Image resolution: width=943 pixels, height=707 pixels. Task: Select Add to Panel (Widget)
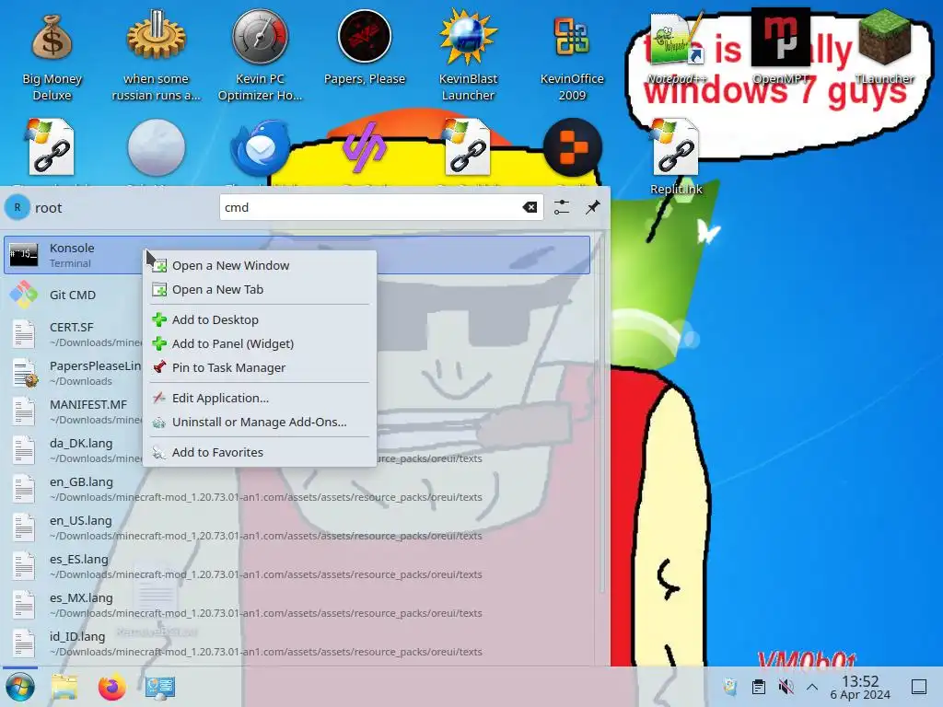pos(260,344)
